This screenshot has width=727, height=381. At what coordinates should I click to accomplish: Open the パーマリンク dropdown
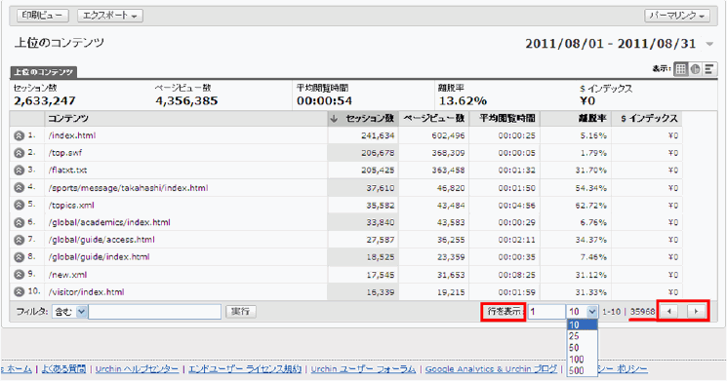click(x=677, y=16)
